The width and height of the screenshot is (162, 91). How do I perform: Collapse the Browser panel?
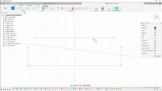coord(1,13)
